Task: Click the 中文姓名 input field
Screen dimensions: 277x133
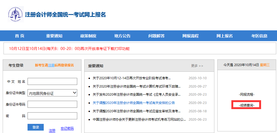Action: (x=52, y=81)
